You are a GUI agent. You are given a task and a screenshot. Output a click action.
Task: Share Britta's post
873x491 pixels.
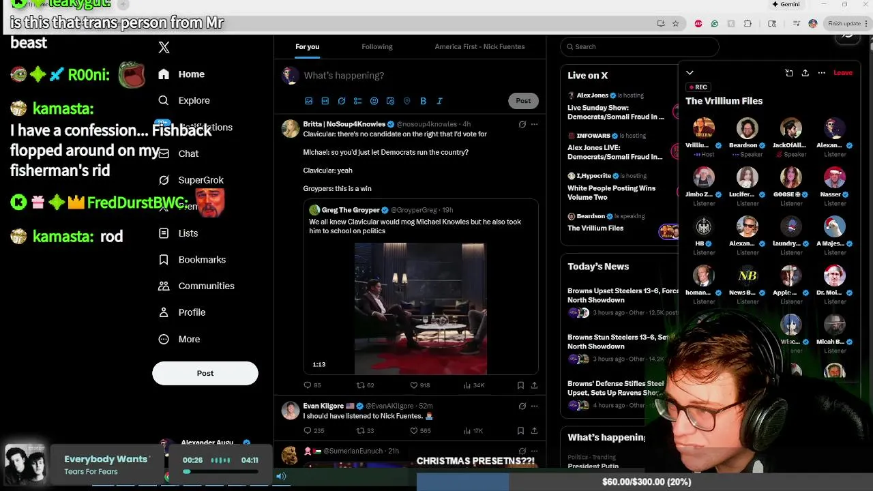[534, 385]
